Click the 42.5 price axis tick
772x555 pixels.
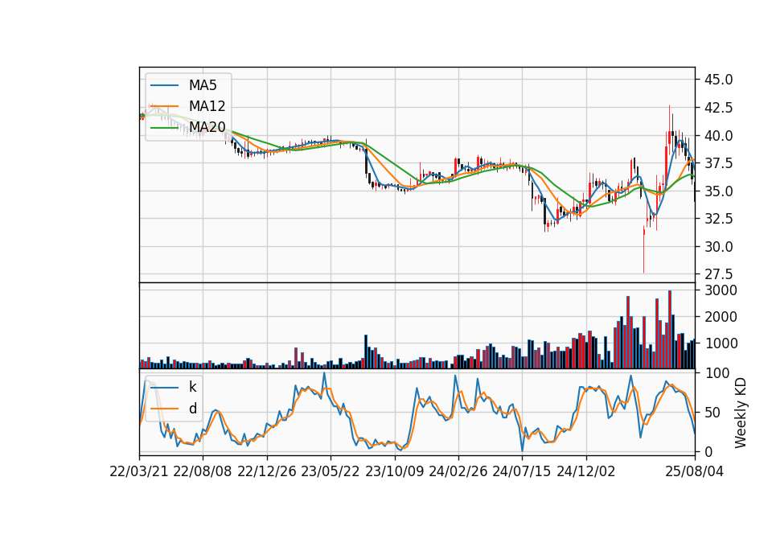pos(718,107)
